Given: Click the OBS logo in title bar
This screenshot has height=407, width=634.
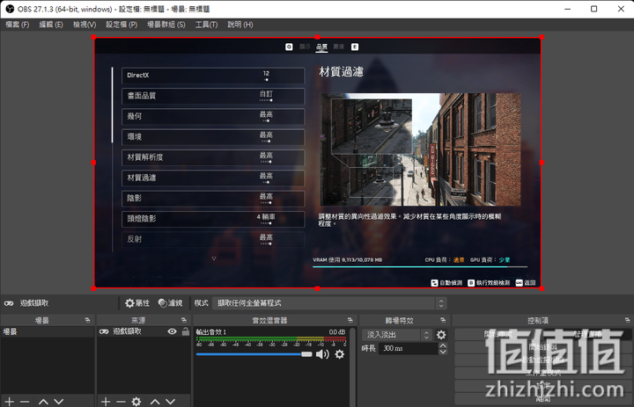Looking at the screenshot, I should (10, 9).
